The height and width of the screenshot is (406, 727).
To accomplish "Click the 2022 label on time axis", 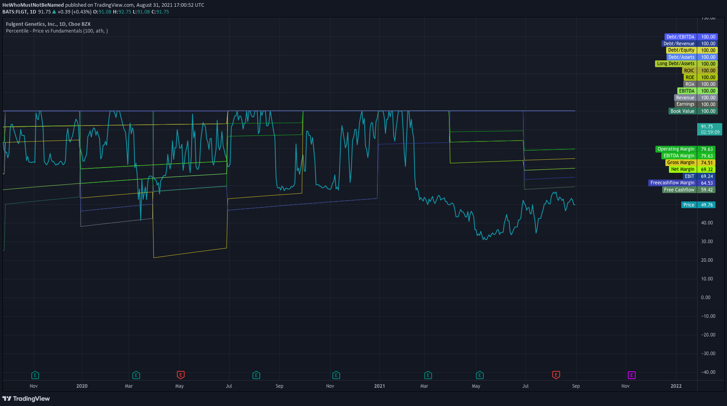I will coord(676,386).
